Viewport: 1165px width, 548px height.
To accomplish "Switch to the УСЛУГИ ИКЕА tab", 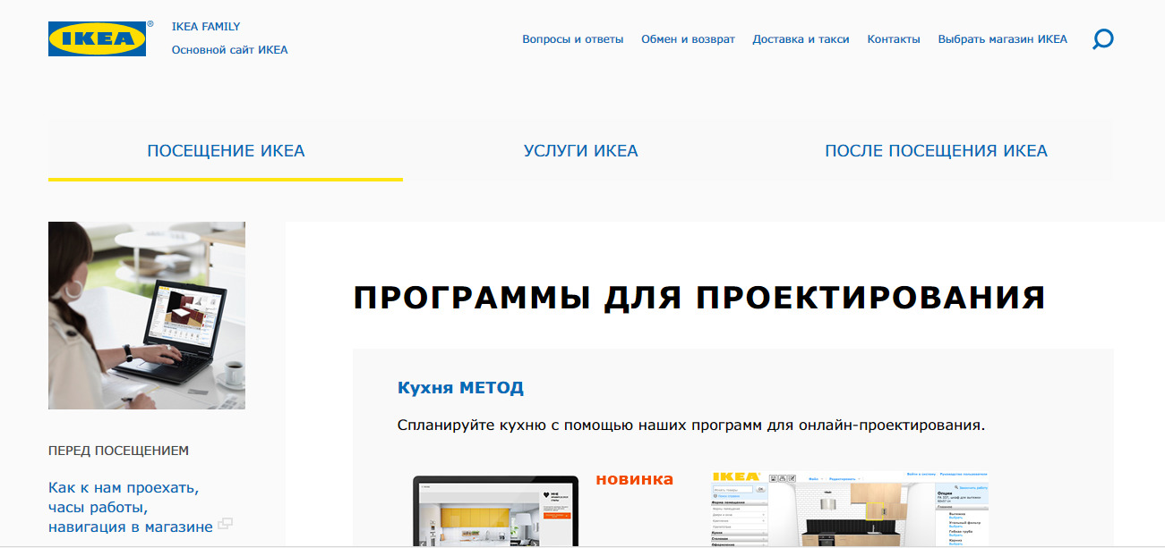I will (580, 151).
